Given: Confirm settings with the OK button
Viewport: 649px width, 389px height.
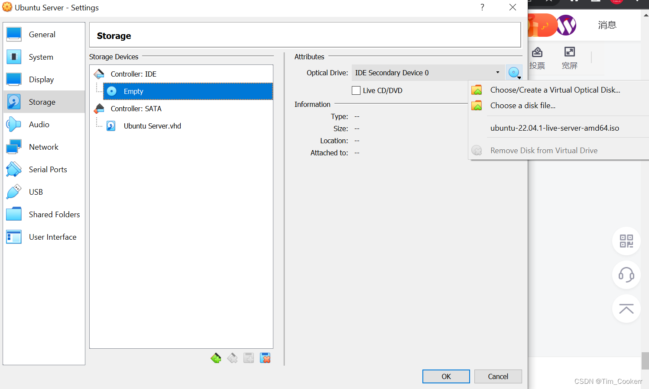Looking at the screenshot, I should [x=446, y=376].
